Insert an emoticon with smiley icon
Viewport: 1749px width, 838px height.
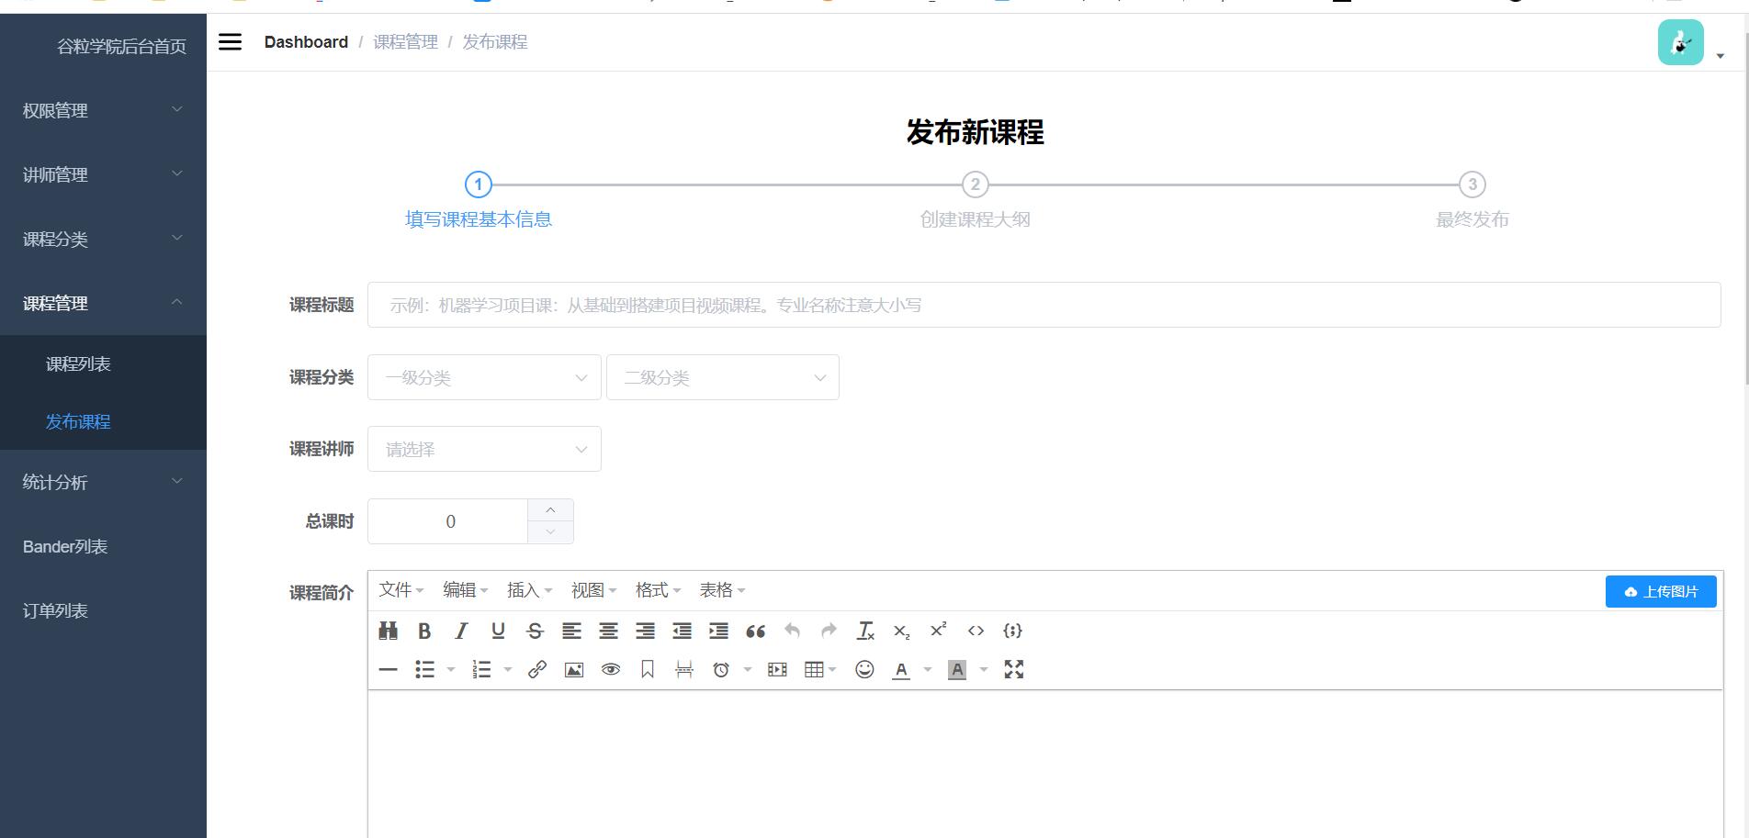(x=864, y=670)
